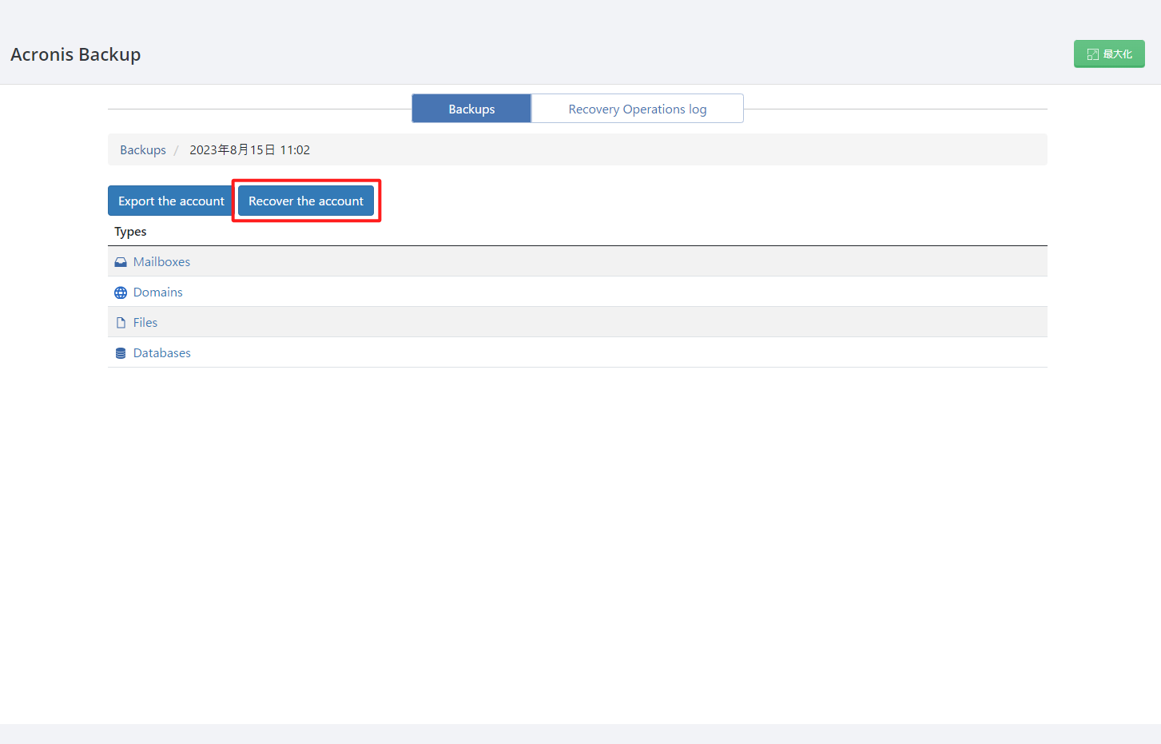Open the Recovery Operations log tab
The width and height of the screenshot is (1161, 744).
tap(637, 109)
